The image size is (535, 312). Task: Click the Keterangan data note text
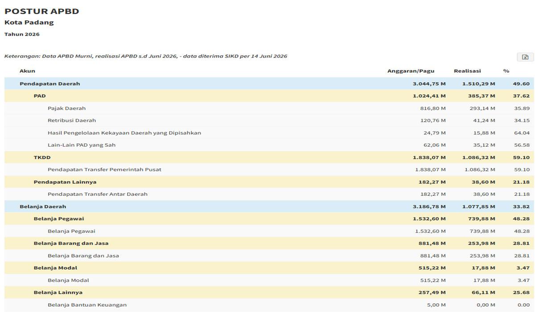[146, 56]
